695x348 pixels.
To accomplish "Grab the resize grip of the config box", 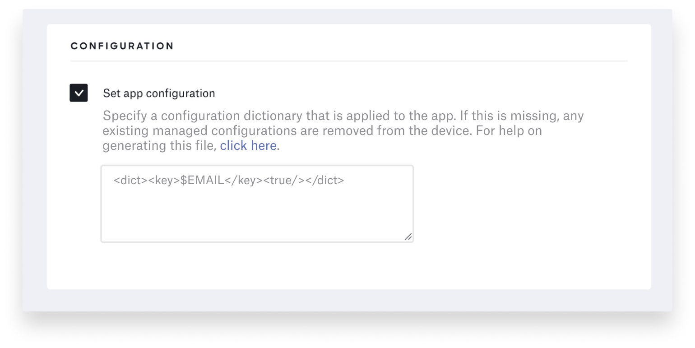I will tap(408, 237).
